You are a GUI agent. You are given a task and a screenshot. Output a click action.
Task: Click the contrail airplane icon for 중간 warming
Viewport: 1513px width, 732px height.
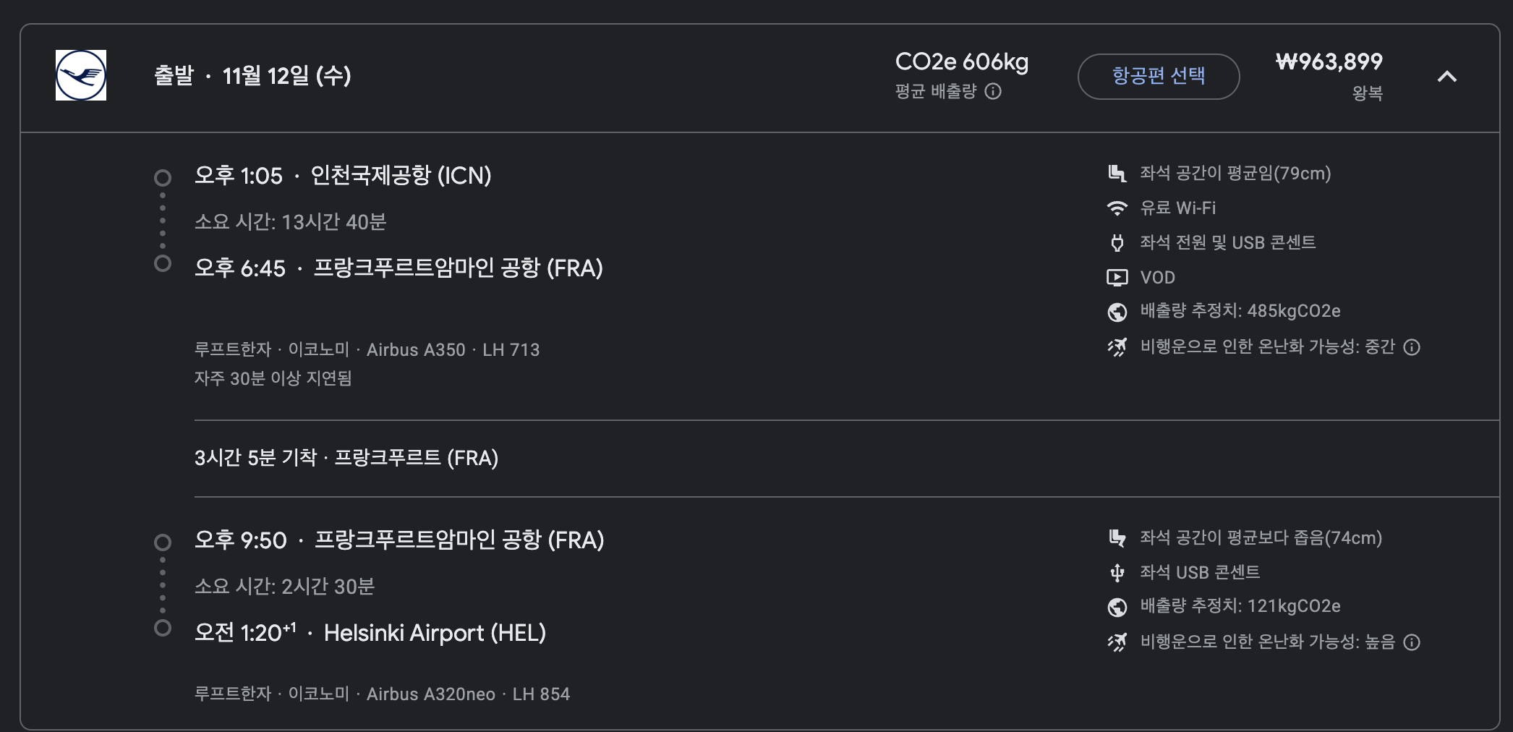pyautogui.click(x=1117, y=347)
